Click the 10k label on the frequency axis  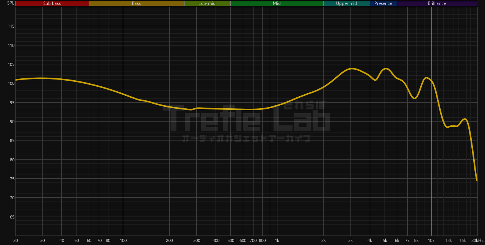point(431,240)
